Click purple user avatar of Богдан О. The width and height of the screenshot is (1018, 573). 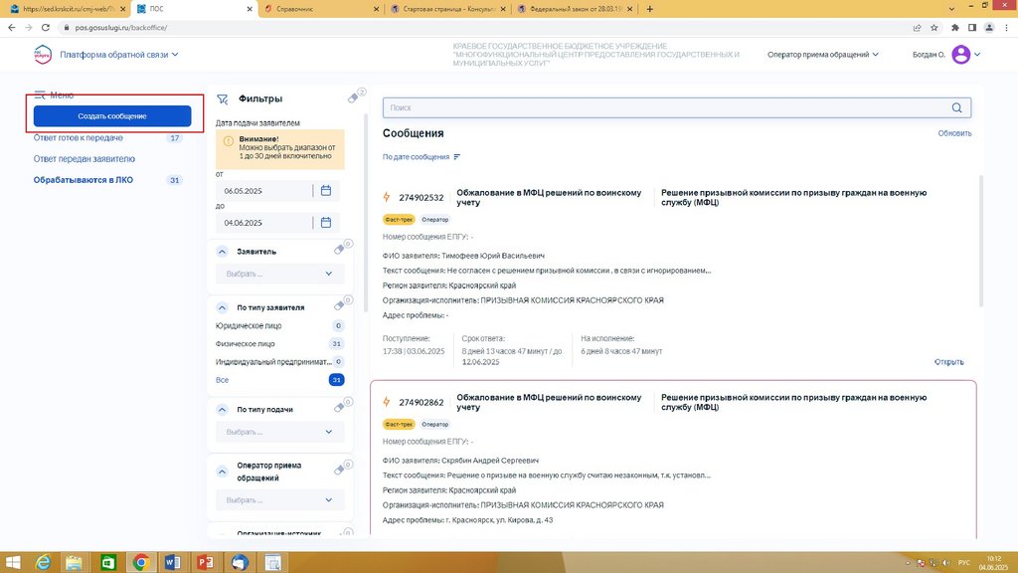[961, 55]
